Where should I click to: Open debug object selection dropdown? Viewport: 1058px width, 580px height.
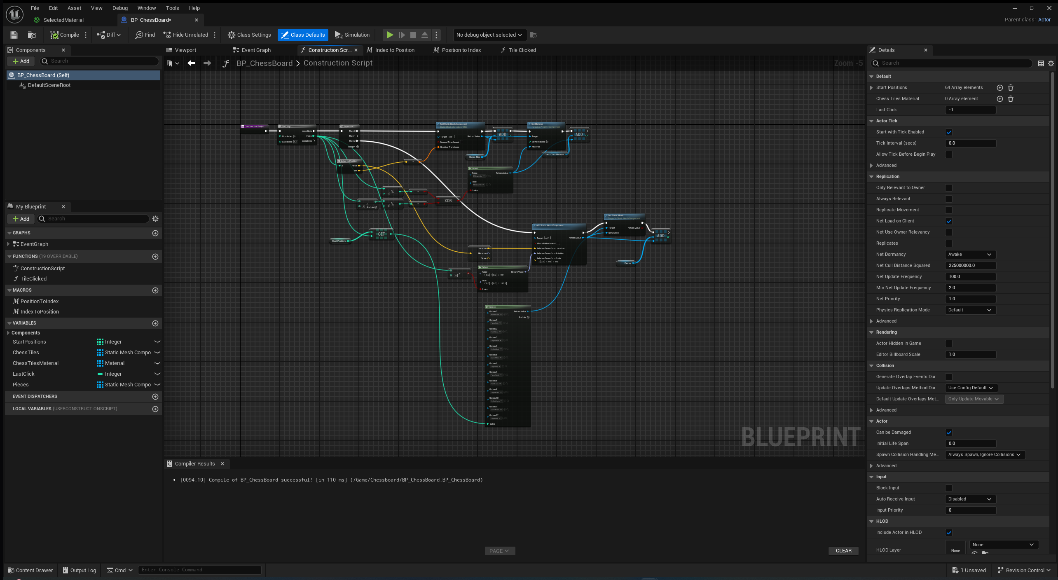tap(489, 35)
